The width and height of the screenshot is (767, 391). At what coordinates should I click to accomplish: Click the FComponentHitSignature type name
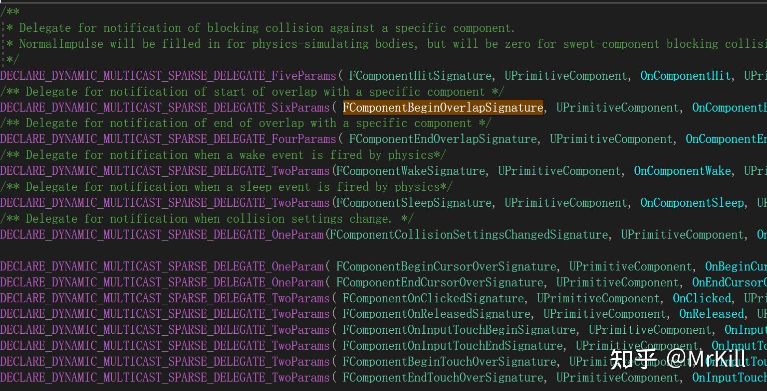[420, 76]
